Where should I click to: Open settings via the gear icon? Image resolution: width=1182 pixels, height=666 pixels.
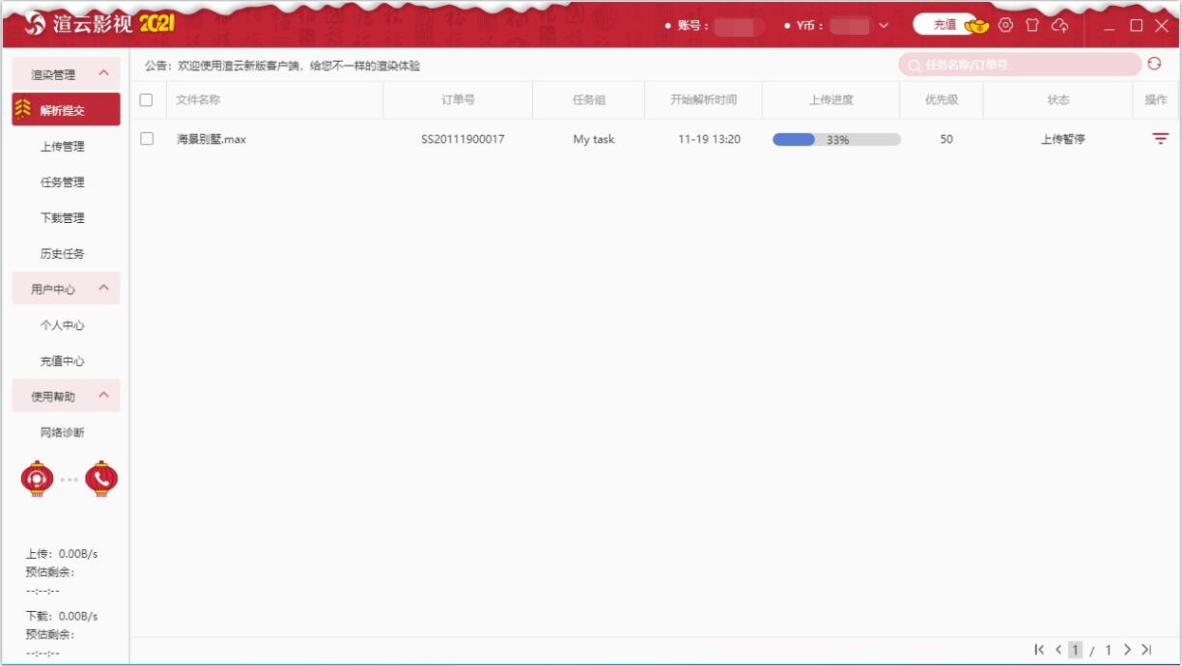[1005, 25]
